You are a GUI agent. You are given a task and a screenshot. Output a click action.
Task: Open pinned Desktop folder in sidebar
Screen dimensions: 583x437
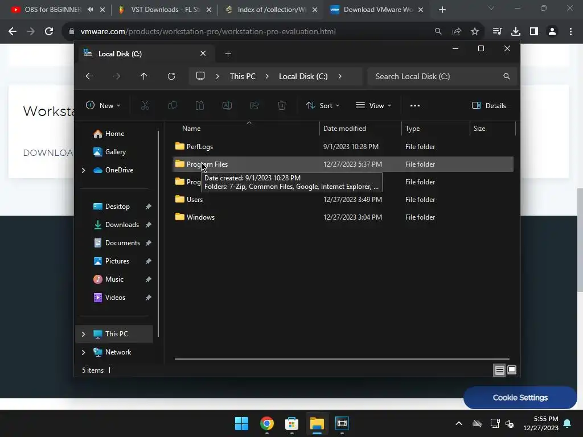[x=117, y=207]
